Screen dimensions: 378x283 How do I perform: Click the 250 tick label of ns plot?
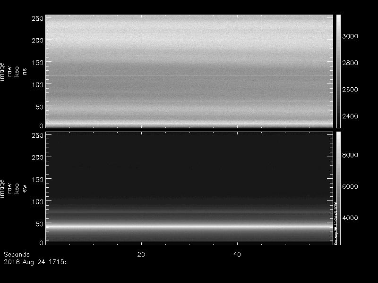pyautogui.click(x=38, y=18)
